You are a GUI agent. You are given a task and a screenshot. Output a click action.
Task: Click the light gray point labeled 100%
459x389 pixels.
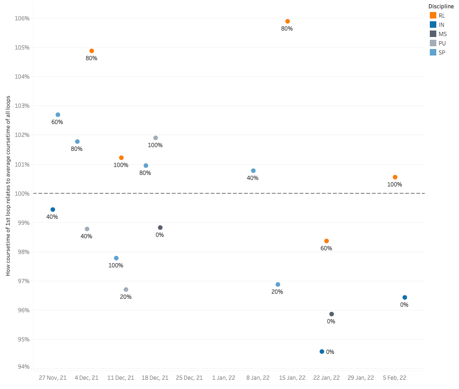click(156, 138)
